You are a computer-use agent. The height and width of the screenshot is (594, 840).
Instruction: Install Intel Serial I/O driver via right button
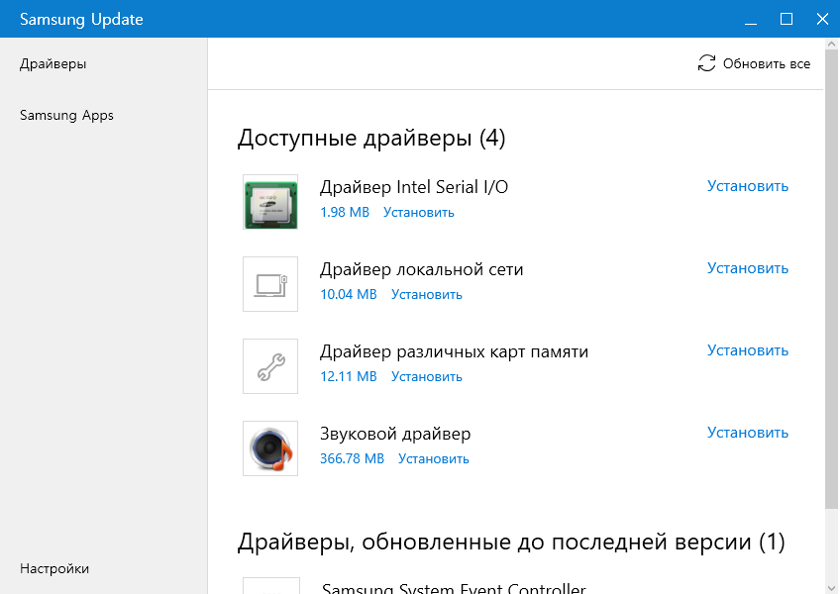[748, 186]
